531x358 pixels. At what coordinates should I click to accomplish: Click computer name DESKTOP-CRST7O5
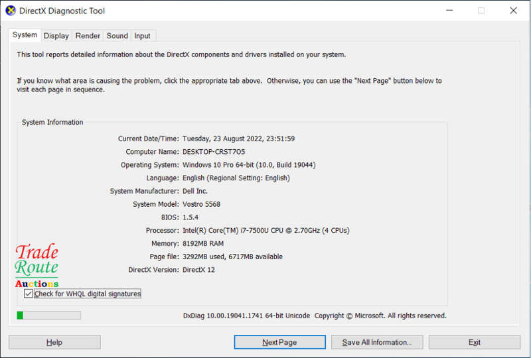tap(214, 152)
